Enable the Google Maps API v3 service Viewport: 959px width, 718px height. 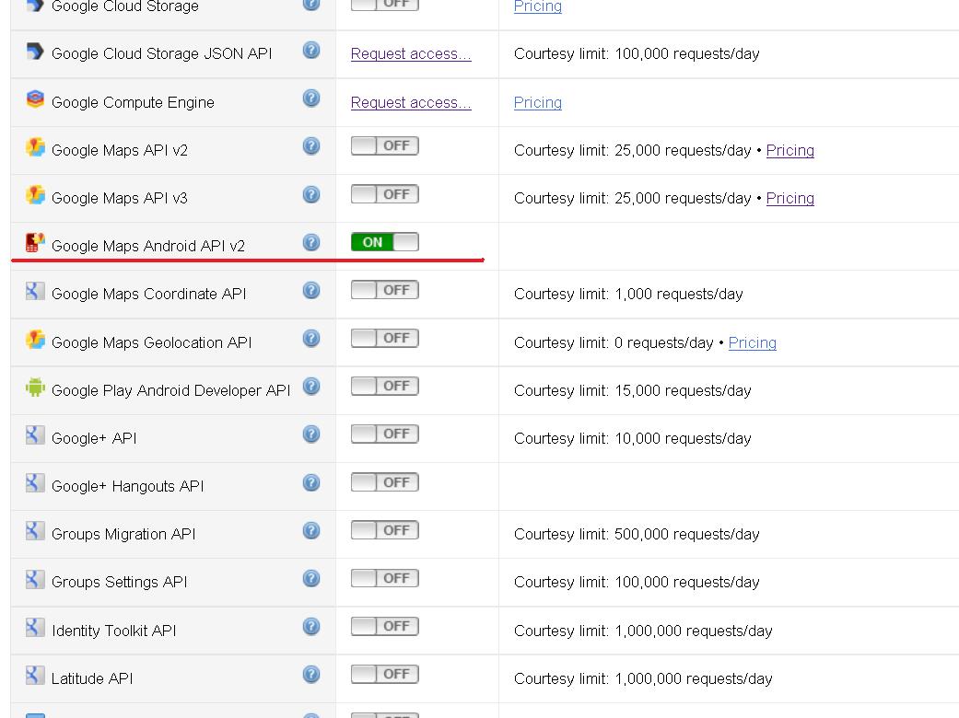[385, 193]
